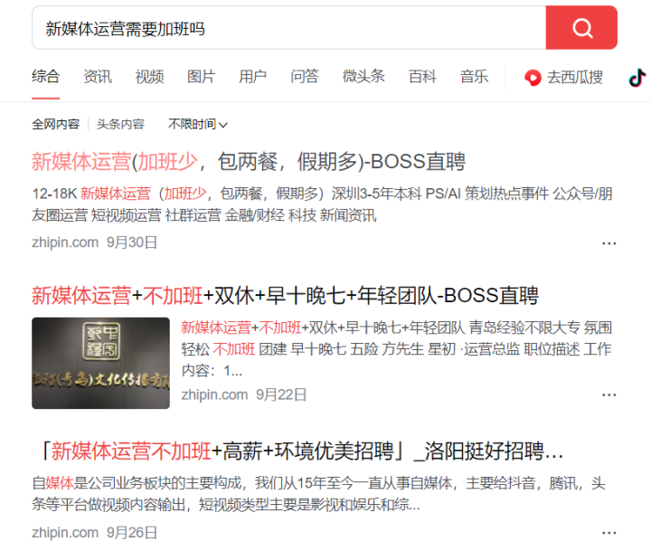Open more options for the 9月30日 result
Screen dimensions: 651x551
609,243
